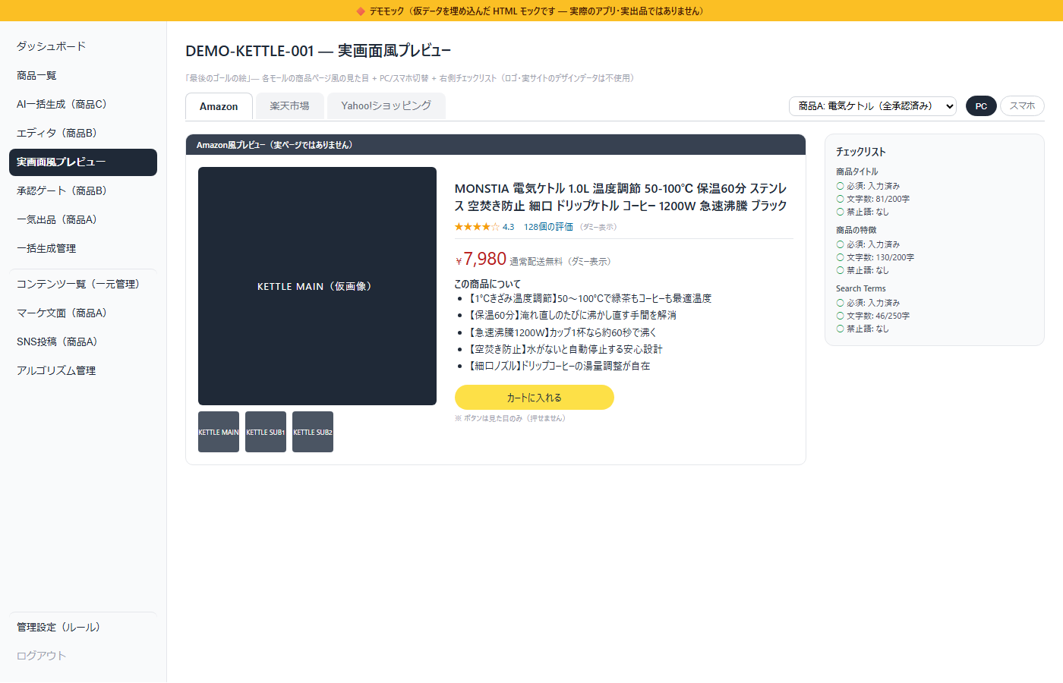Go to 一気出品（商品A）
Screen dimensions: 1063x683
click(x=83, y=220)
